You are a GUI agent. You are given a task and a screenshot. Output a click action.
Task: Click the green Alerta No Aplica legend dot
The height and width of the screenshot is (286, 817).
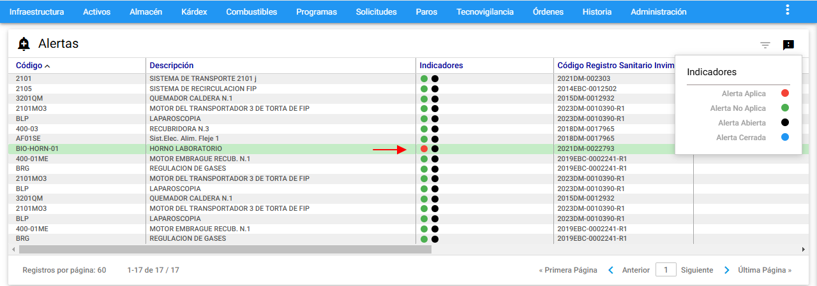coord(785,108)
